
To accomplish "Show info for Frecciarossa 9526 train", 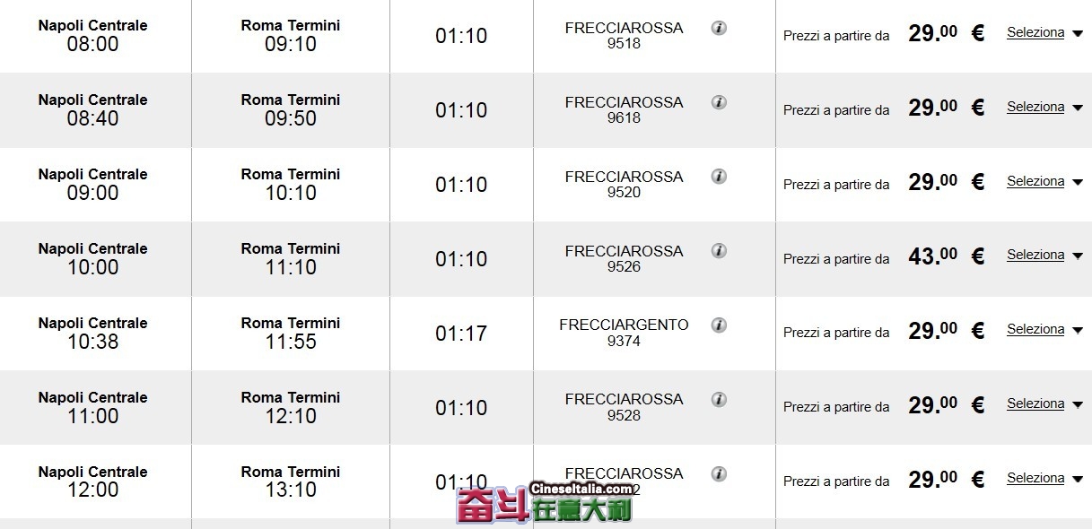I will (719, 251).
